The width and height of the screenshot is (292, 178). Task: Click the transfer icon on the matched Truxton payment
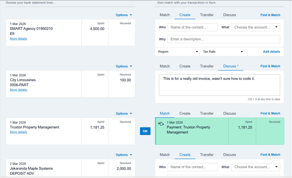click(161, 124)
